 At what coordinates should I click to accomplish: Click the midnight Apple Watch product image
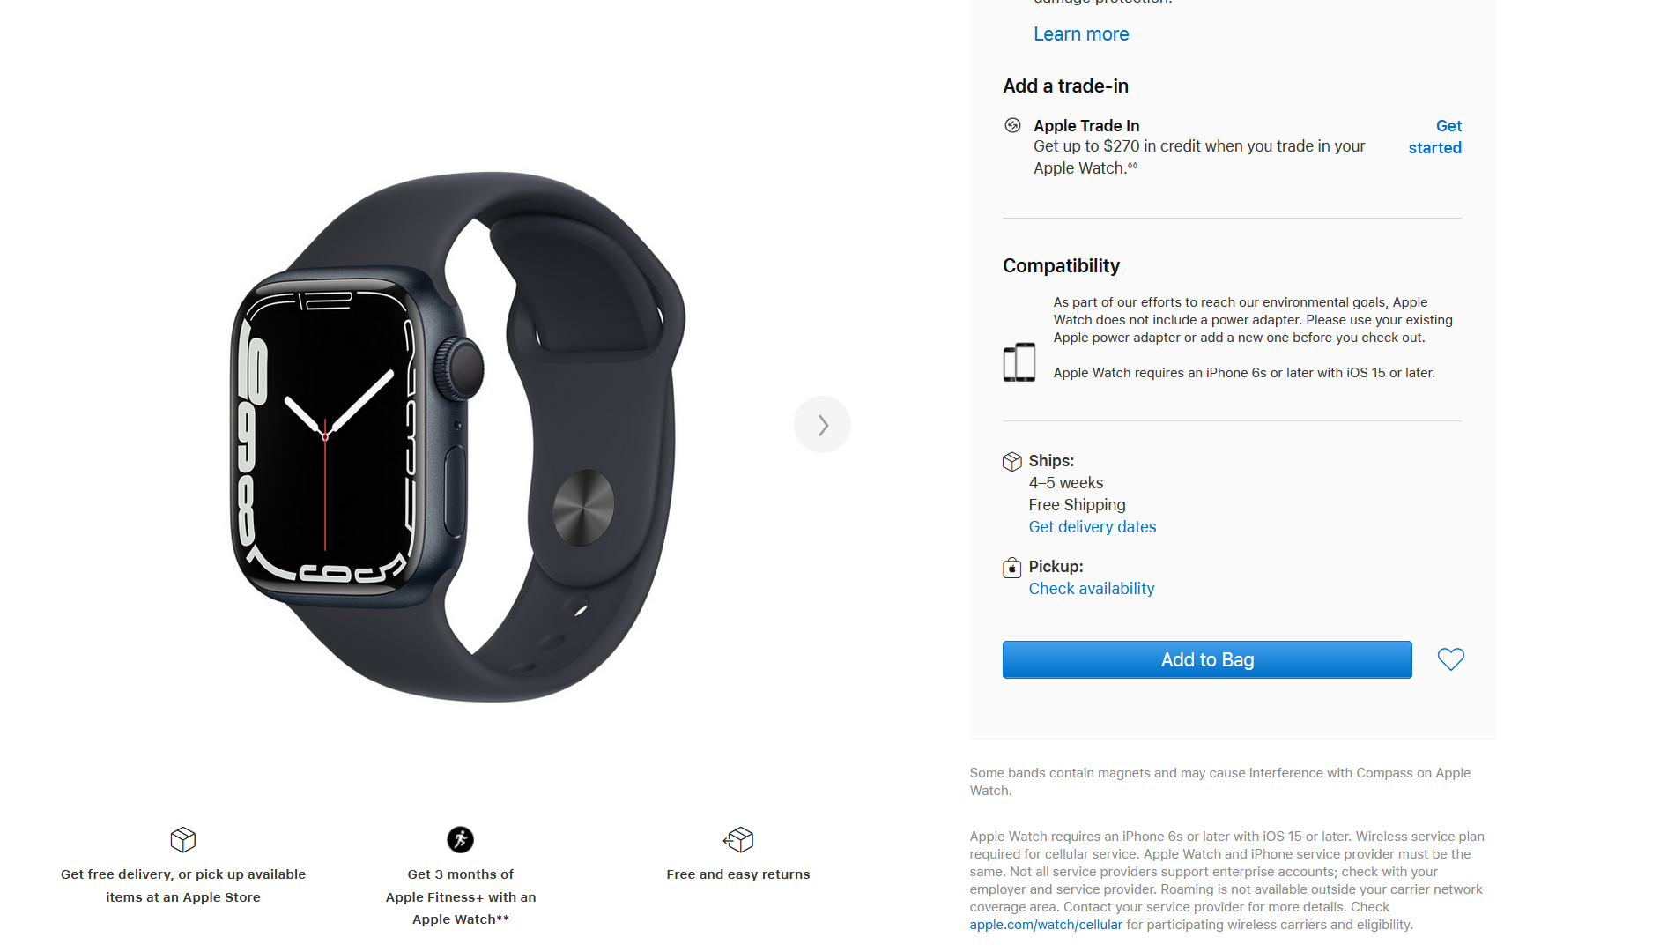[x=457, y=436]
